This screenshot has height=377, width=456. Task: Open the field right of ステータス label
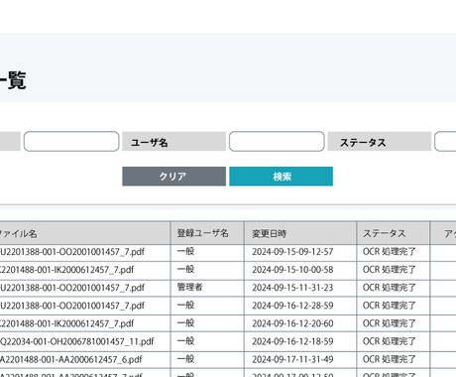point(445,142)
